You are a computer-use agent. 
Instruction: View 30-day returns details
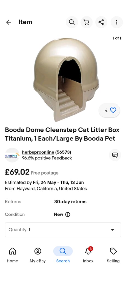click(x=70, y=202)
